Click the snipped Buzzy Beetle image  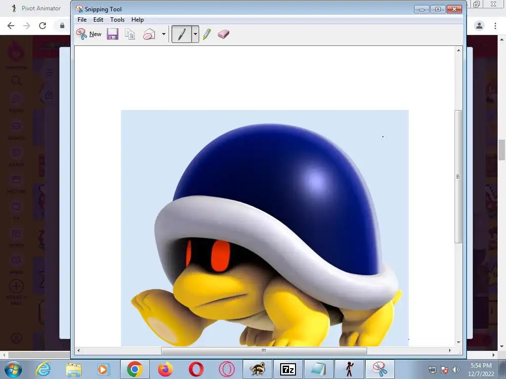pyautogui.click(x=265, y=228)
